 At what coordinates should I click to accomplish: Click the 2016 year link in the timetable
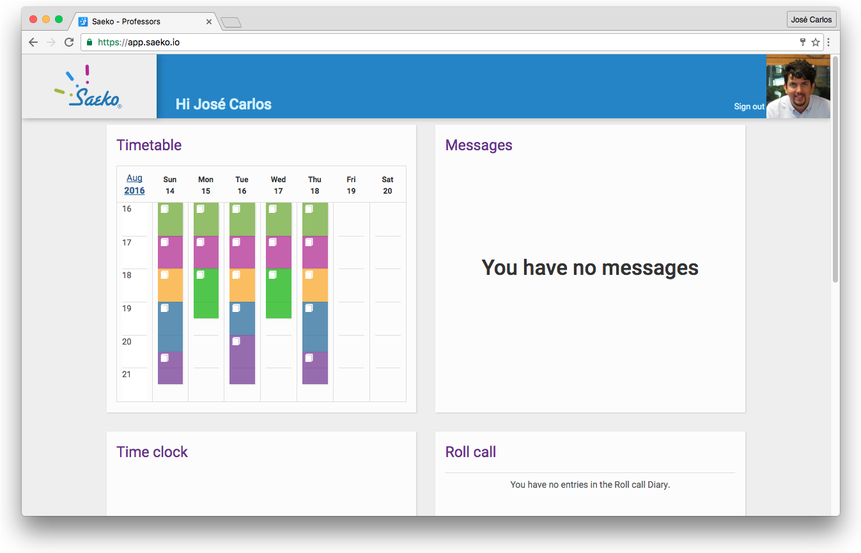(x=134, y=191)
